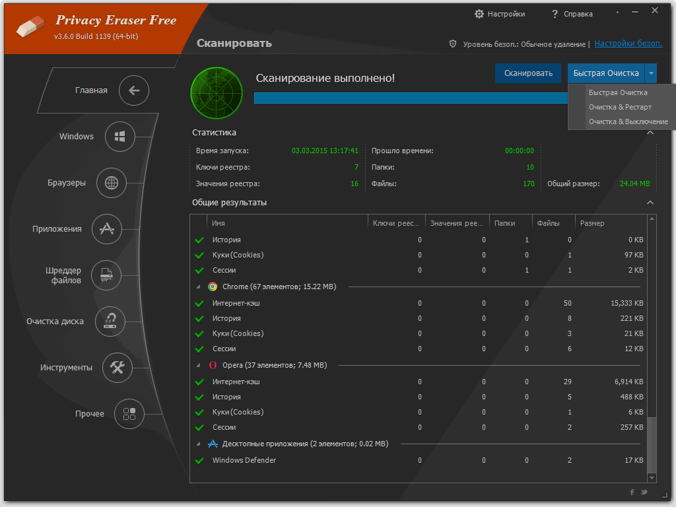
Task: Open the Прочее grid icon
Action: (129, 414)
